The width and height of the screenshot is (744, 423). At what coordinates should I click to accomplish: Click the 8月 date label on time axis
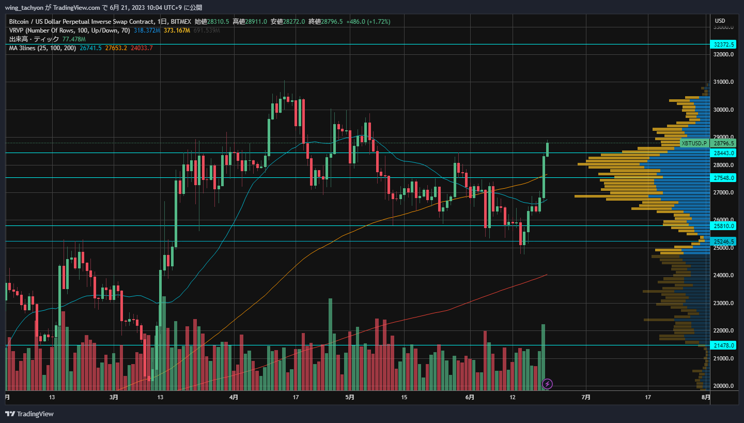tap(706, 398)
